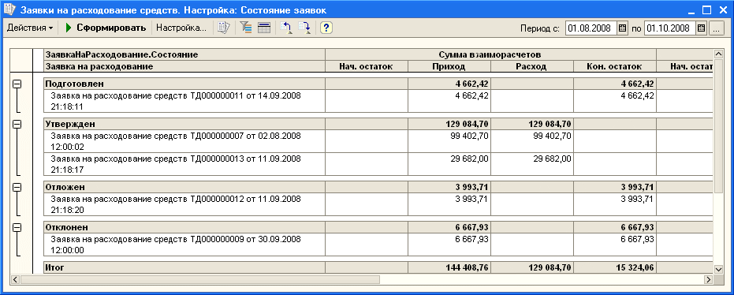This screenshot has width=734, height=295.
Task: Click the report pages icon in toolbar
Action: coord(224,28)
